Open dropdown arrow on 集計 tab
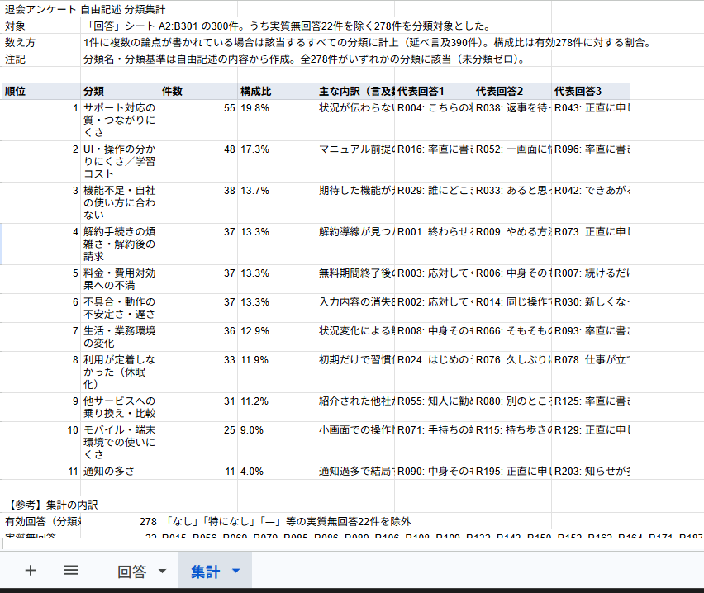The image size is (704, 593). pyautogui.click(x=235, y=571)
